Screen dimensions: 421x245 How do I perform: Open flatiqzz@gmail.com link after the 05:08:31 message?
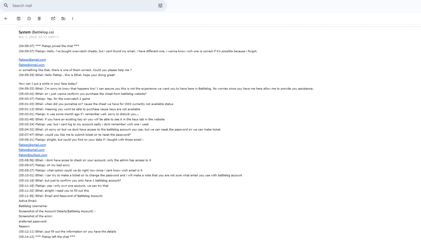[x=32, y=145]
